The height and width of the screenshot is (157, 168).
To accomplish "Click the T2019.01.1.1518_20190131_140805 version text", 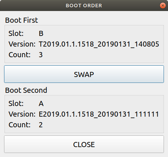I will point(99,44).
